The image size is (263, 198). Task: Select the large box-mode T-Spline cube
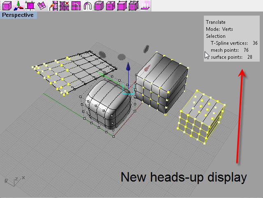[x=162, y=83]
